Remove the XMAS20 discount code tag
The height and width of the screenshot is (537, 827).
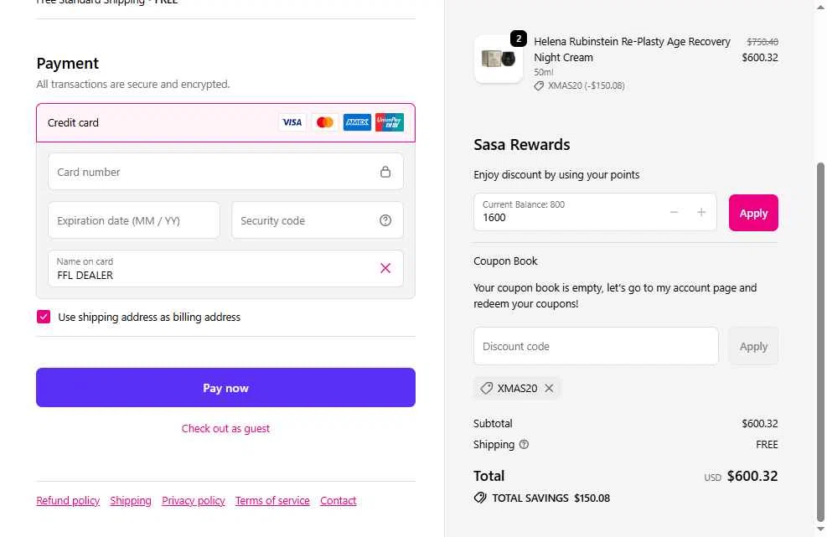(549, 388)
